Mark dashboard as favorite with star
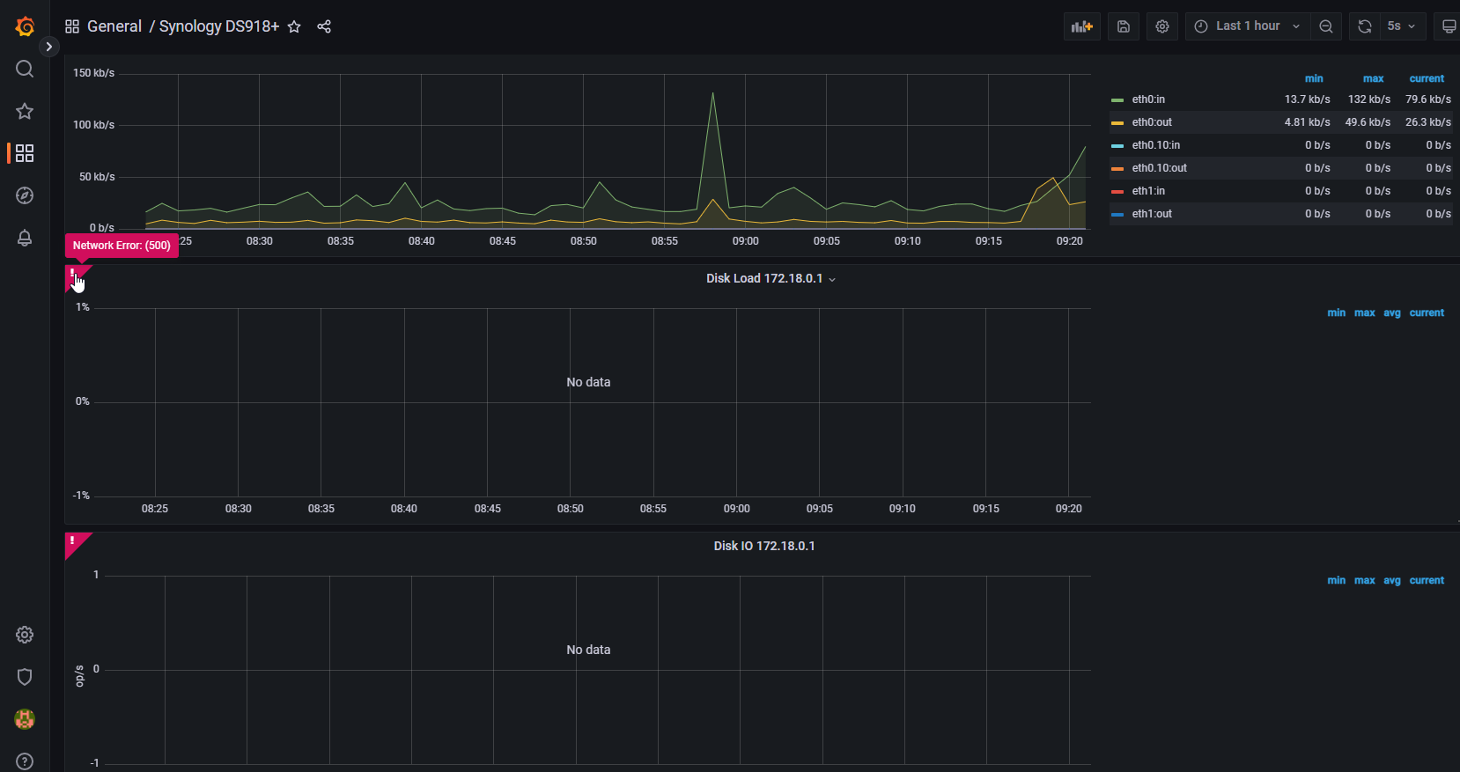Screen dimensions: 1460x772 (294, 26)
